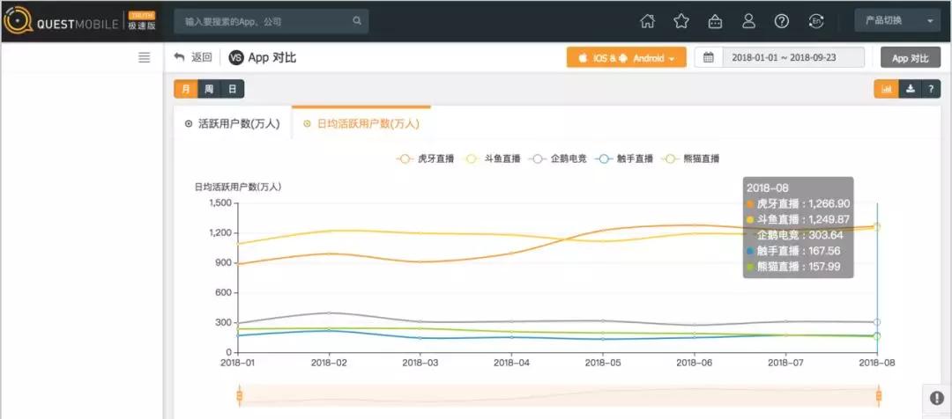
Task: Open the date range 2018-01-01 ~ 2018-09-23 field
Action: tap(793, 58)
